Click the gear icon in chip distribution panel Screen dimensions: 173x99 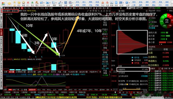point(147,11)
